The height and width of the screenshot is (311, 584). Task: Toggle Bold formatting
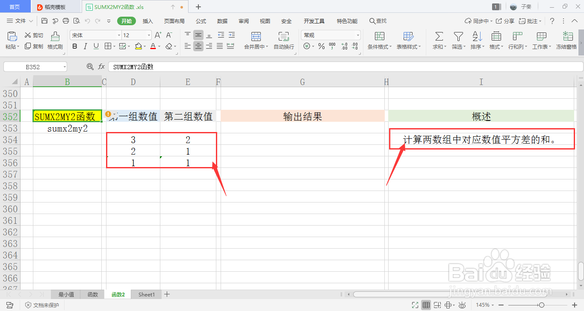click(x=75, y=46)
